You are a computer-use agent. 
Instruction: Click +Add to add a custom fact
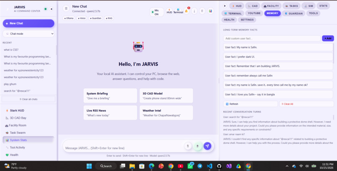point(328,38)
